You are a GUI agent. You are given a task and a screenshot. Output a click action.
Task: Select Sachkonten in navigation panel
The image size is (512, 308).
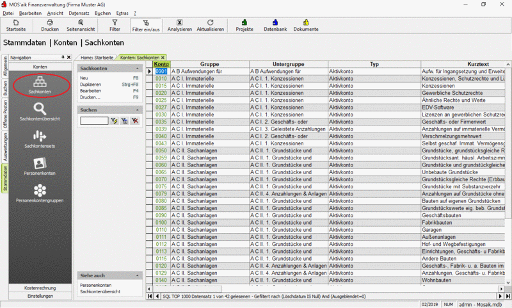pos(40,85)
